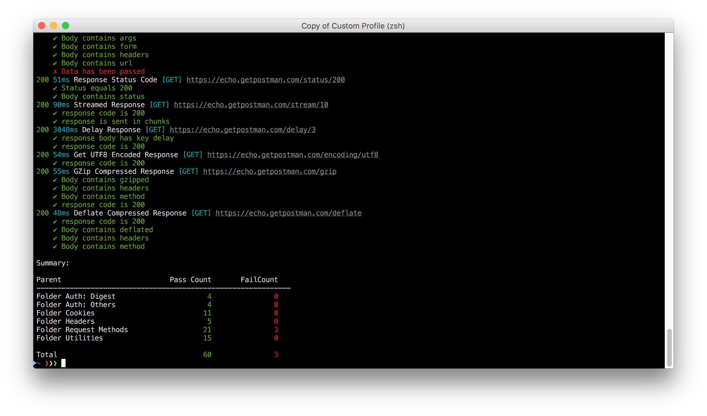Click the 'Delay Response' request name
Image resolution: width=707 pixels, height=416 pixels.
tap(111, 130)
